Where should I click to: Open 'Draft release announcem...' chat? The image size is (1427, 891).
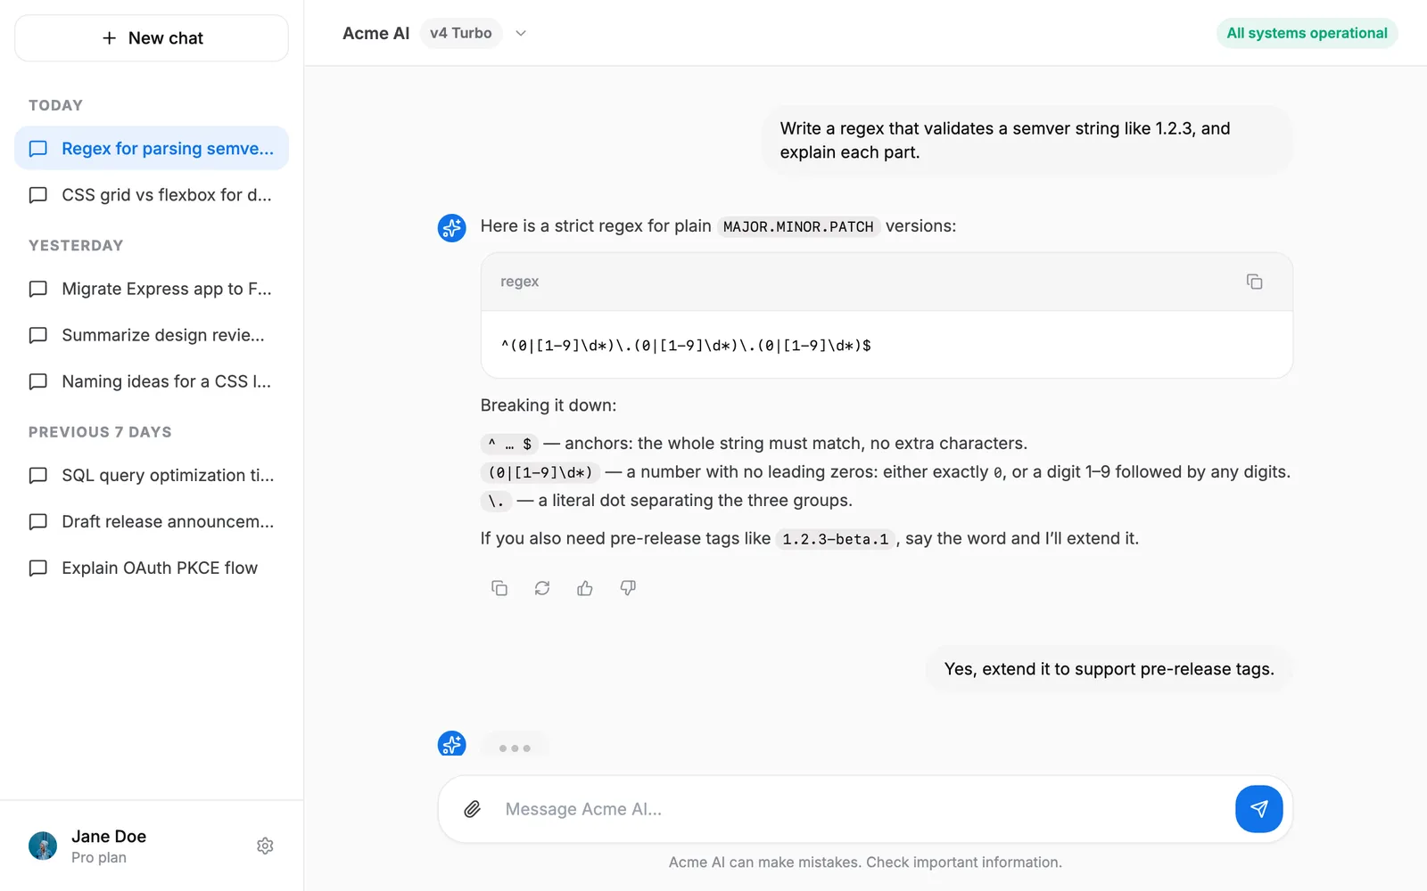152,521
